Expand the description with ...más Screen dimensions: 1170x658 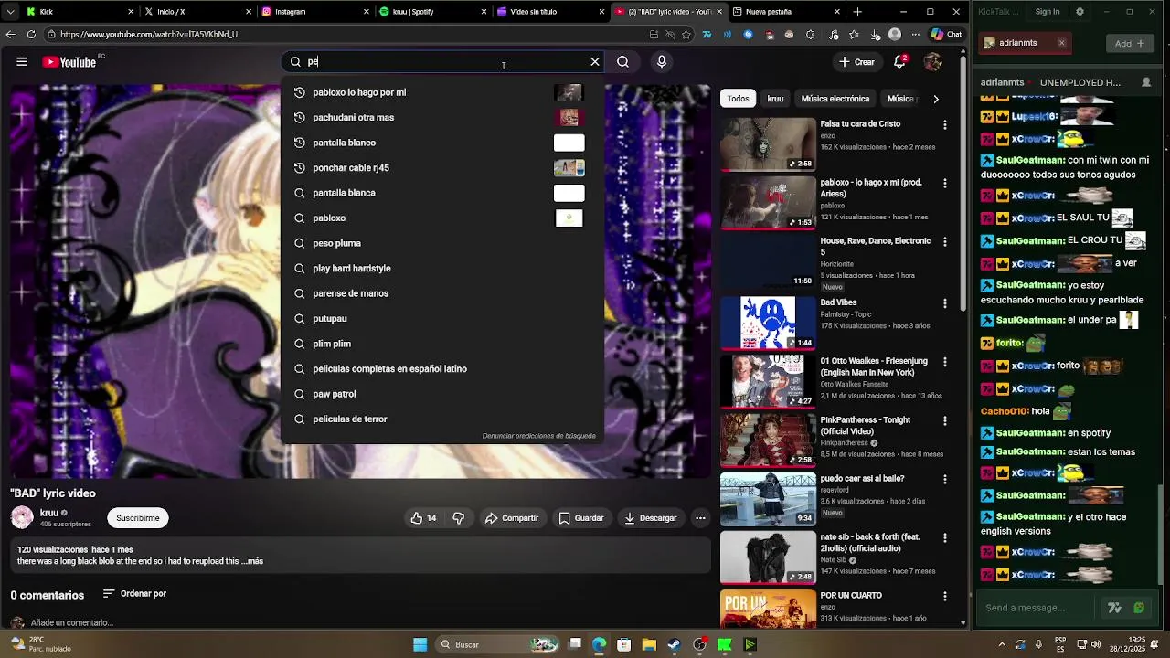pyautogui.click(x=253, y=561)
